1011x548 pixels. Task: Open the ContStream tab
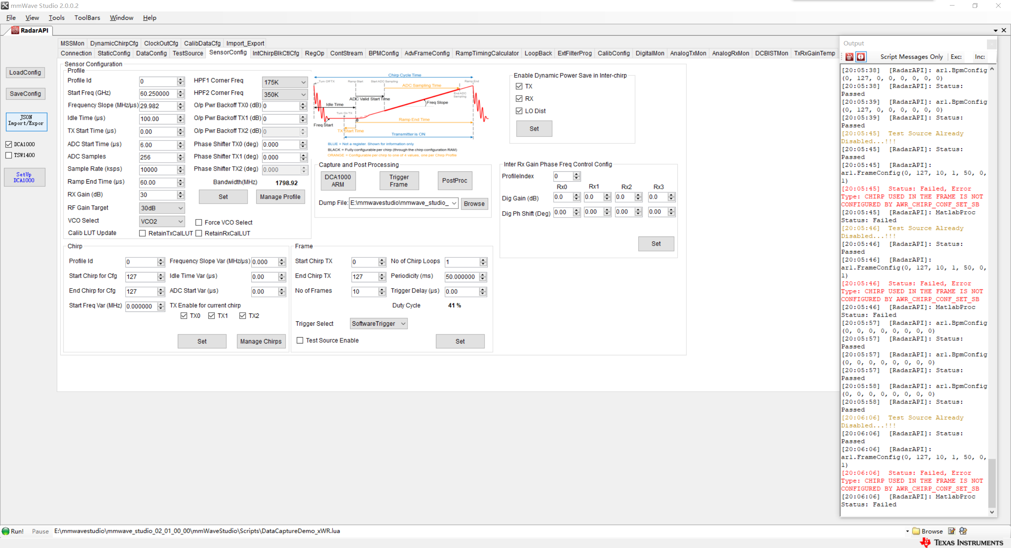click(x=346, y=53)
